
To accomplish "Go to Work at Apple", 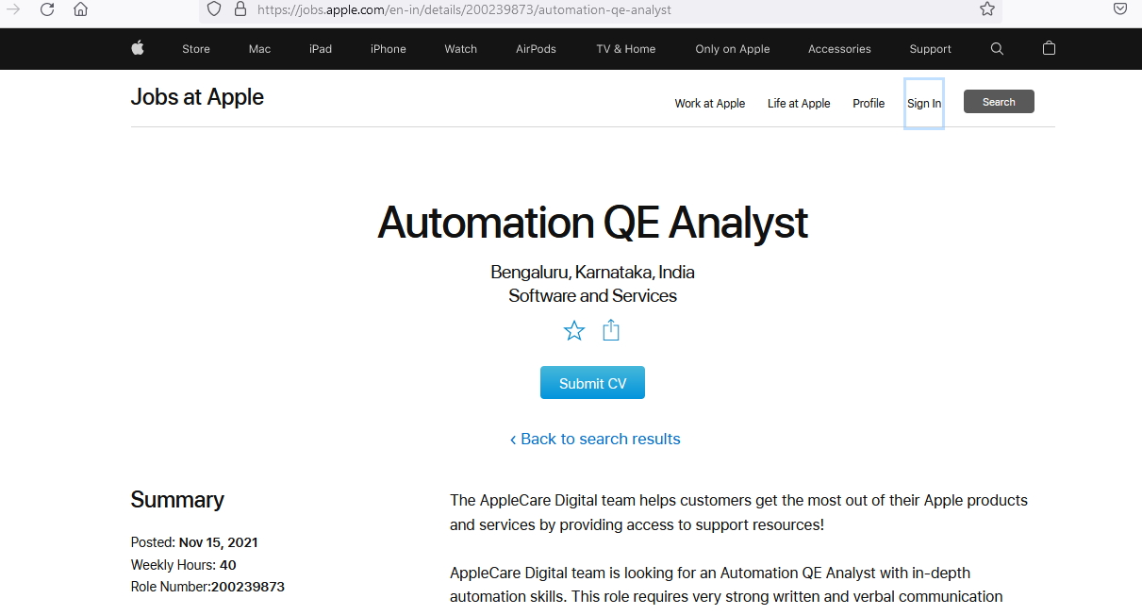I will point(710,104).
